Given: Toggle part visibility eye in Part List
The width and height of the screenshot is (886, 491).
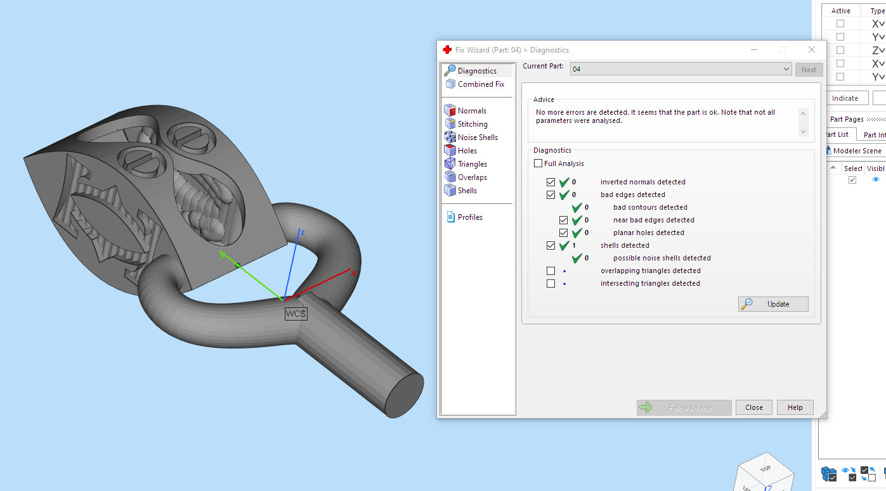Looking at the screenshot, I should click(x=875, y=180).
